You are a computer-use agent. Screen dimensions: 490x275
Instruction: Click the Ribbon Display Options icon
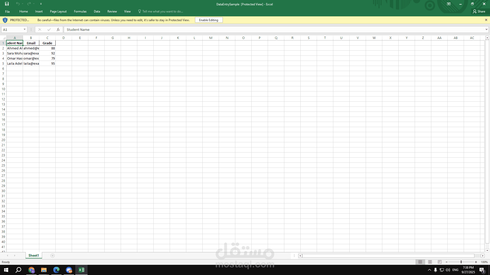(449, 4)
